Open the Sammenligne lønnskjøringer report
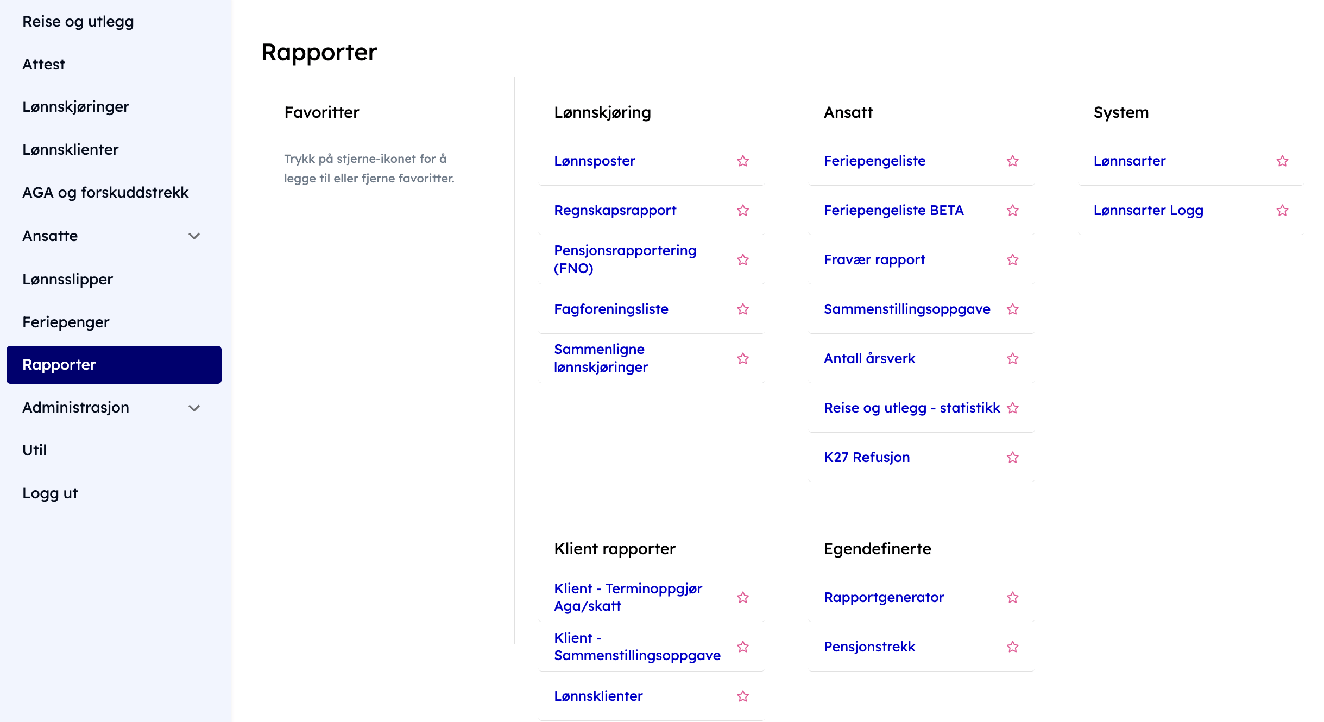Viewport: 1324px width, 722px height. [x=601, y=358]
